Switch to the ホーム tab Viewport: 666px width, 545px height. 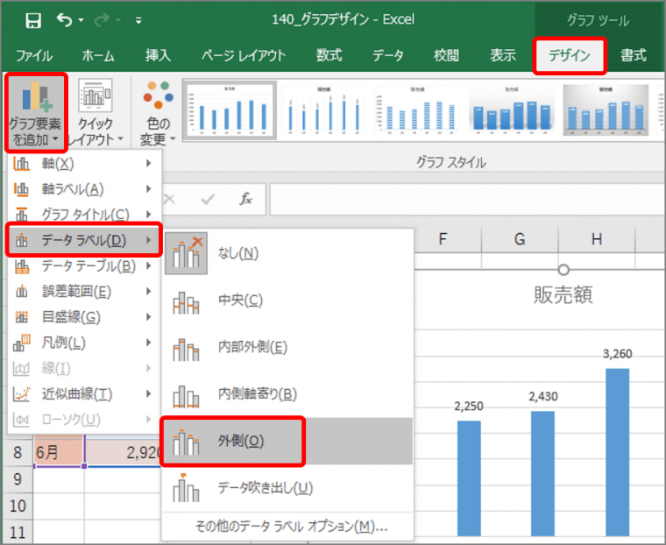[98, 55]
